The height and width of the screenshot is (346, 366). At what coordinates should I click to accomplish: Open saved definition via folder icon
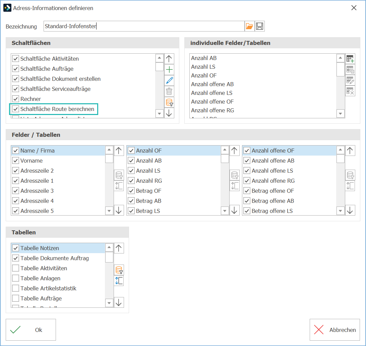coord(249,26)
